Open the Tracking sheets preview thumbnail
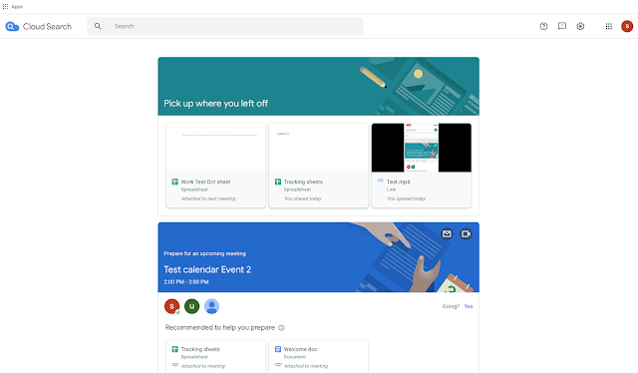638x373 pixels. 319,148
